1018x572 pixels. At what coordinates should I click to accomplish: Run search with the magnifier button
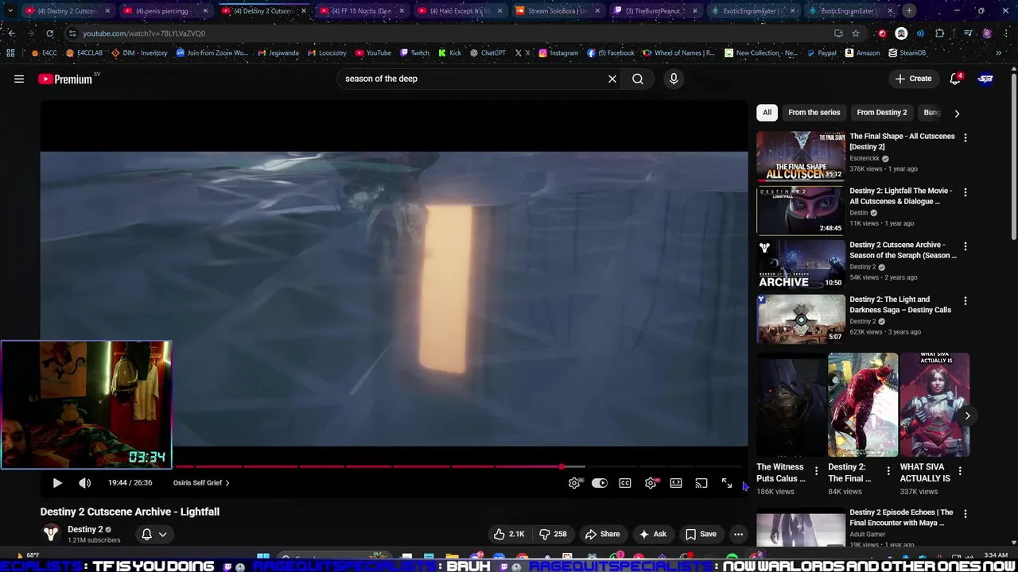pyautogui.click(x=638, y=79)
